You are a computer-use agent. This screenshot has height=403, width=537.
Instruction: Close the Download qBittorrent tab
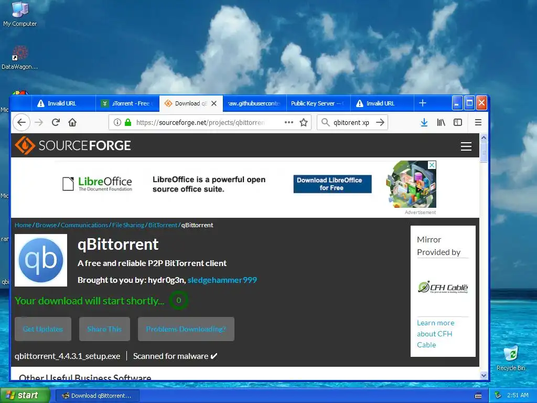click(214, 103)
